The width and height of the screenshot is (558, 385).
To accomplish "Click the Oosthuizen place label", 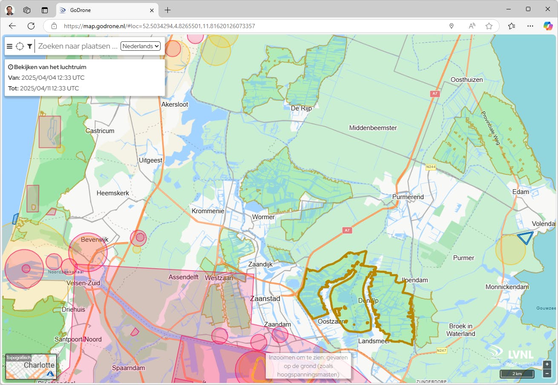I will coord(467,80).
